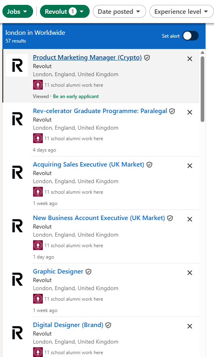Dismiss the Graphic Designer job listing
Image resolution: width=214 pixels, height=357 pixels.
point(190,273)
